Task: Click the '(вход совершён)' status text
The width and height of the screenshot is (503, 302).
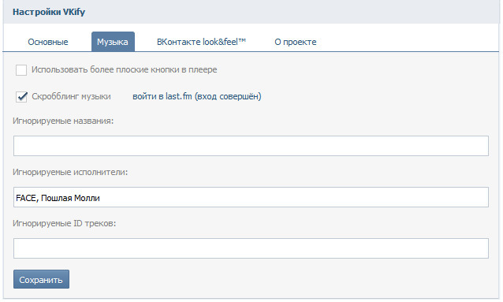Action: [228, 96]
